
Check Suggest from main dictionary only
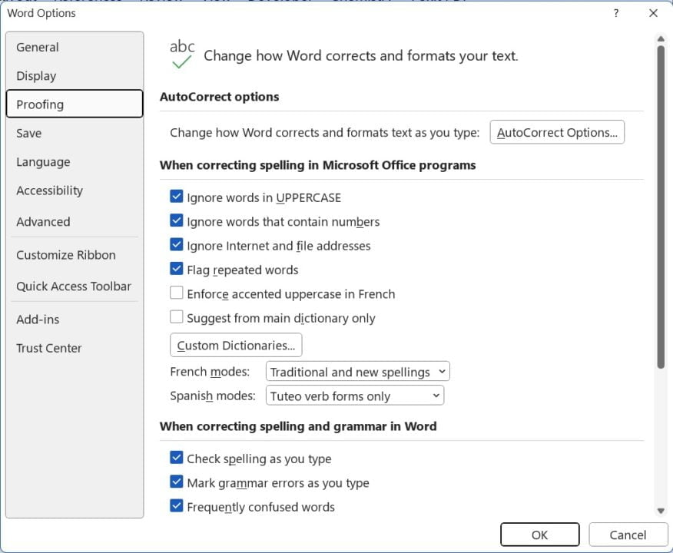point(177,317)
